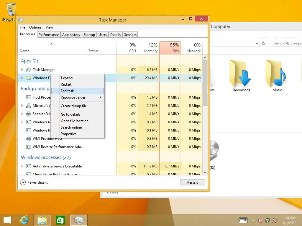
Task: Click the process list scrollbar down arrow
Action: click(205, 172)
